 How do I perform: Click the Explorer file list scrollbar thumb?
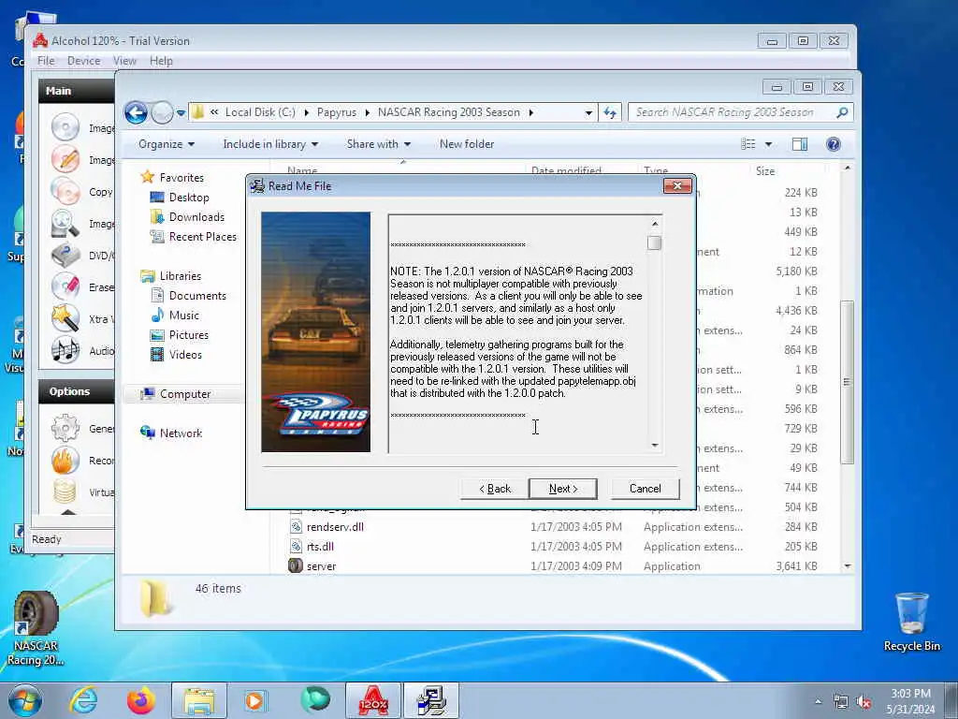[x=847, y=382]
